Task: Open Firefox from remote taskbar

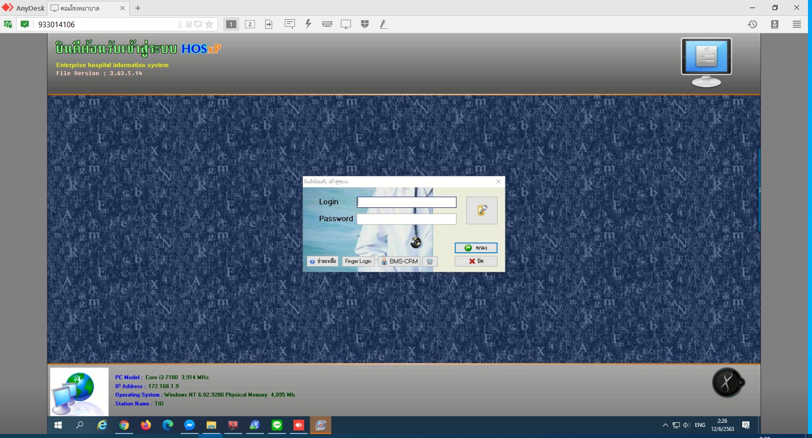Action: [146, 425]
